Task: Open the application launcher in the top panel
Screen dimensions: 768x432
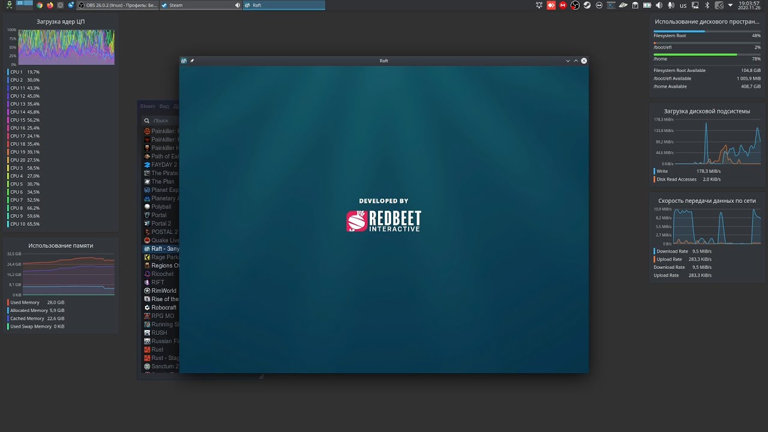Action: pyautogui.click(x=9, y=5)
